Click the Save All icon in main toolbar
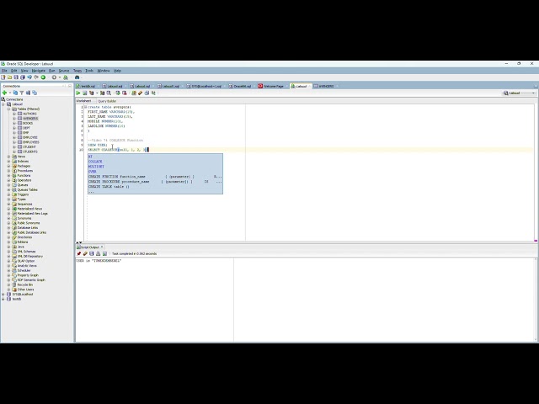 tap(23, 77)
